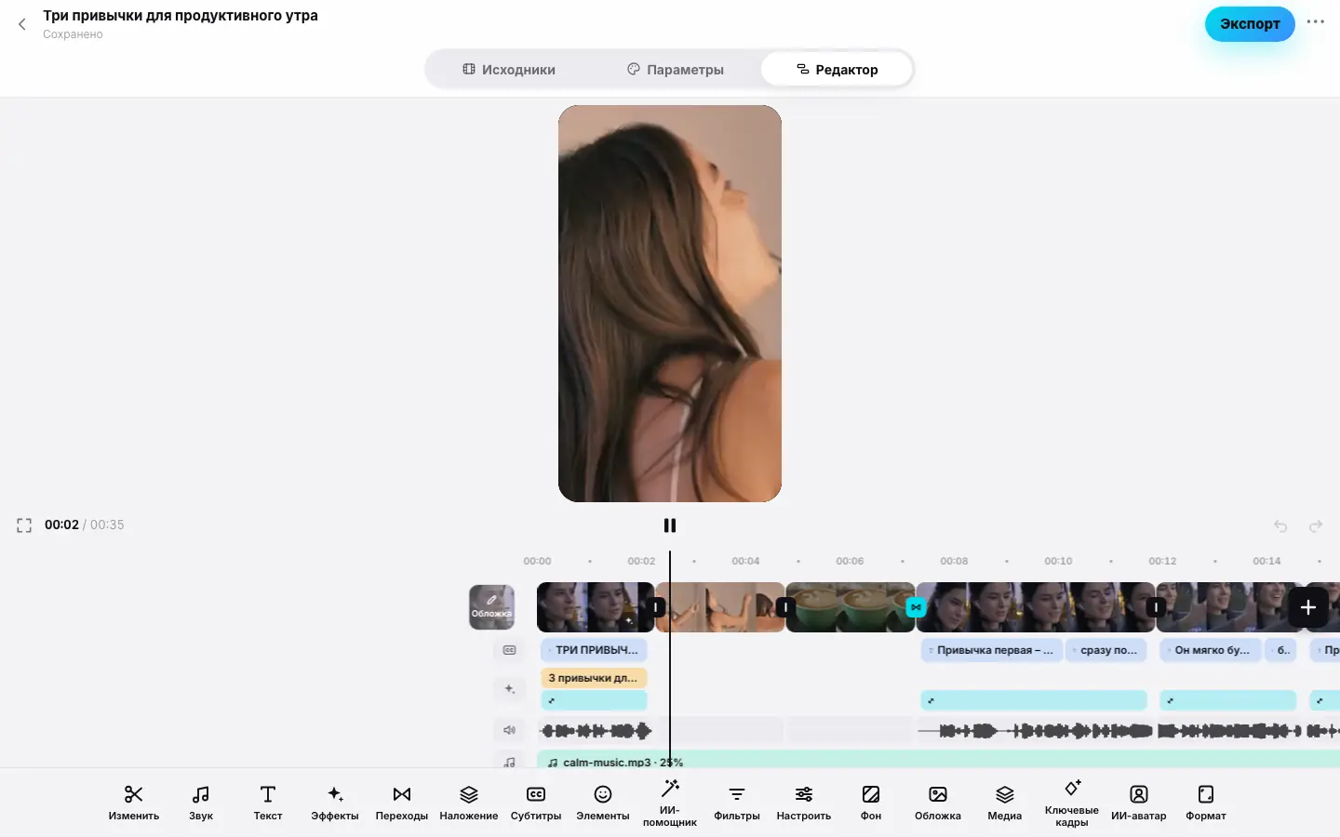Open the Ключевые кадры keyframes tool
Image resolution: width=1340 pixels, height=837 pixels.
tap(1072, 804)
